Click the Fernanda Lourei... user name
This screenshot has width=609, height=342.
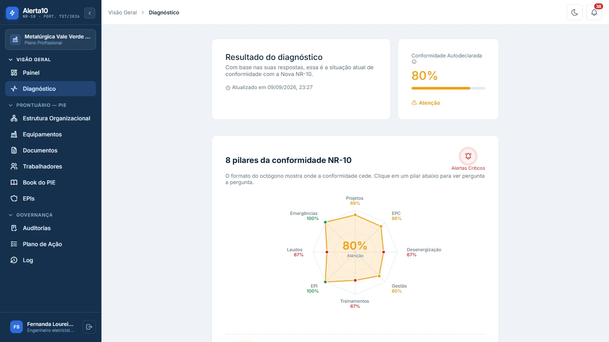tap(50, 324)
